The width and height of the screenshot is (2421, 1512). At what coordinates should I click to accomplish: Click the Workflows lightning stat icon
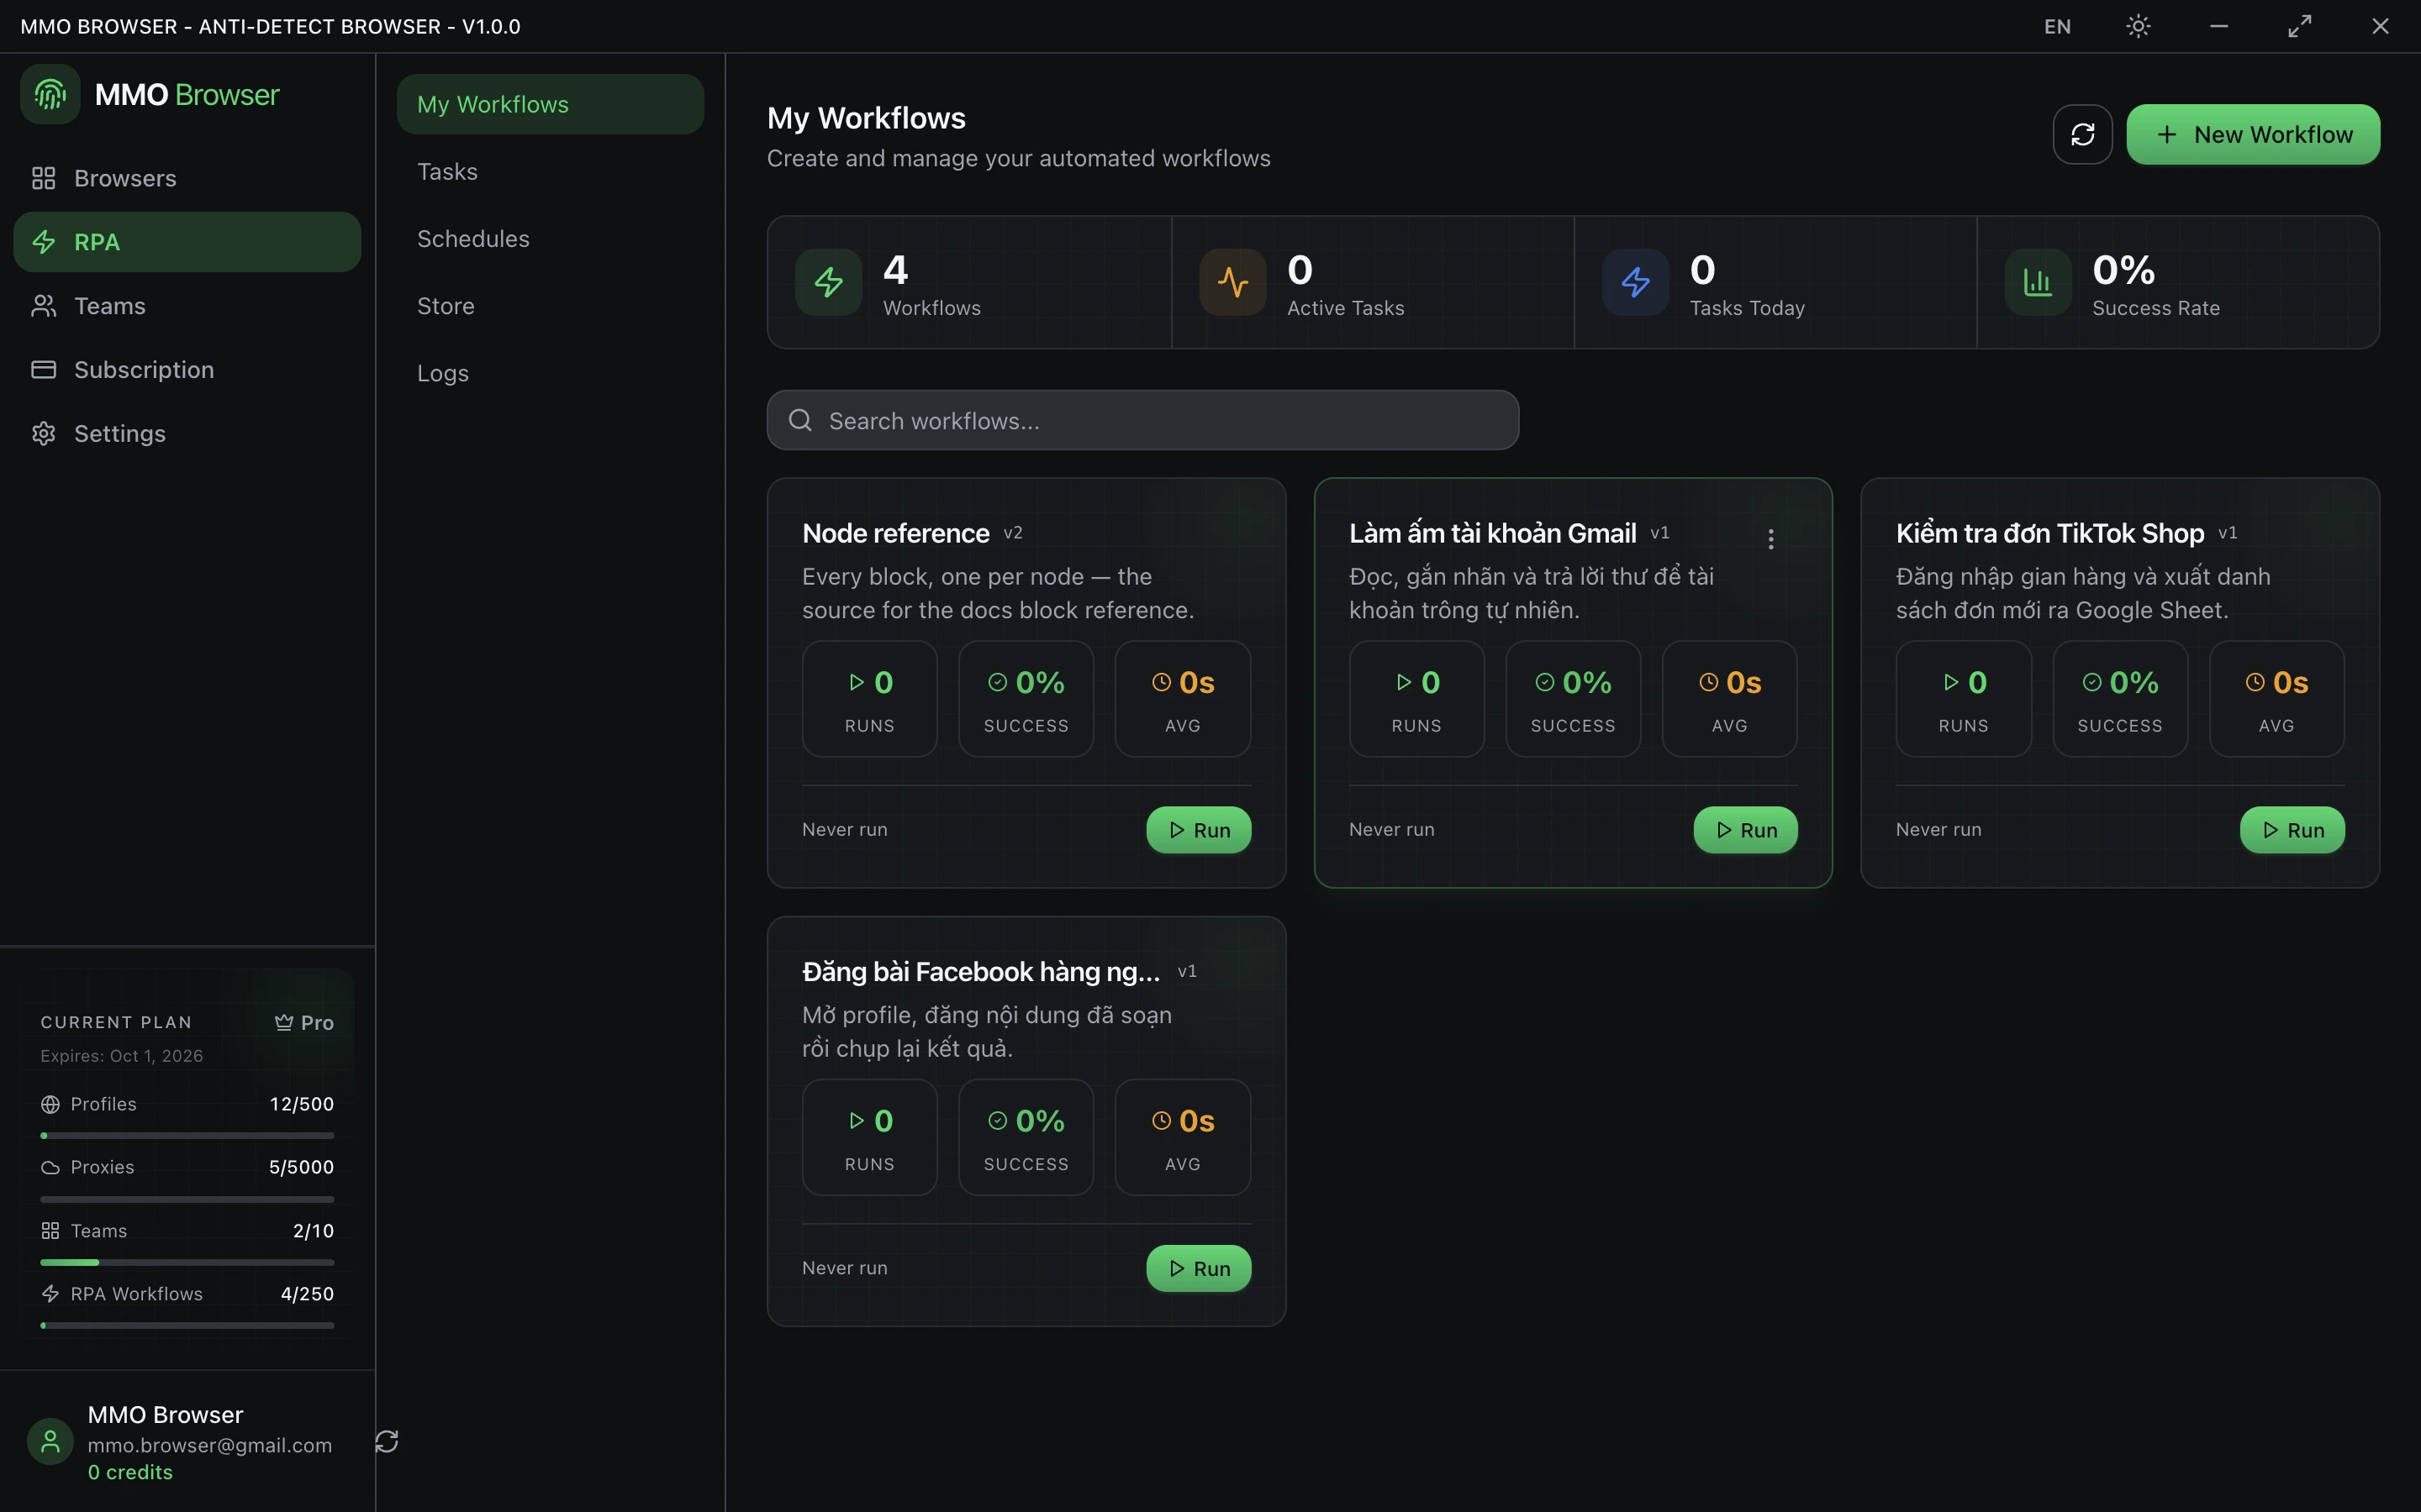(828, 282)
